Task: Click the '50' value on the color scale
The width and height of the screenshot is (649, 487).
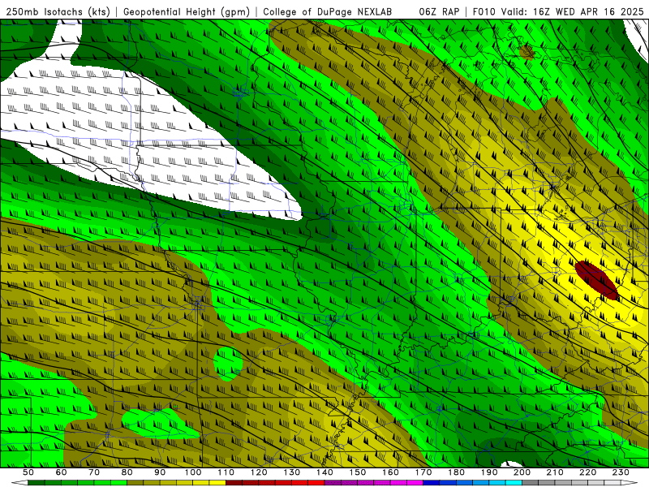Action: (28, 472)
